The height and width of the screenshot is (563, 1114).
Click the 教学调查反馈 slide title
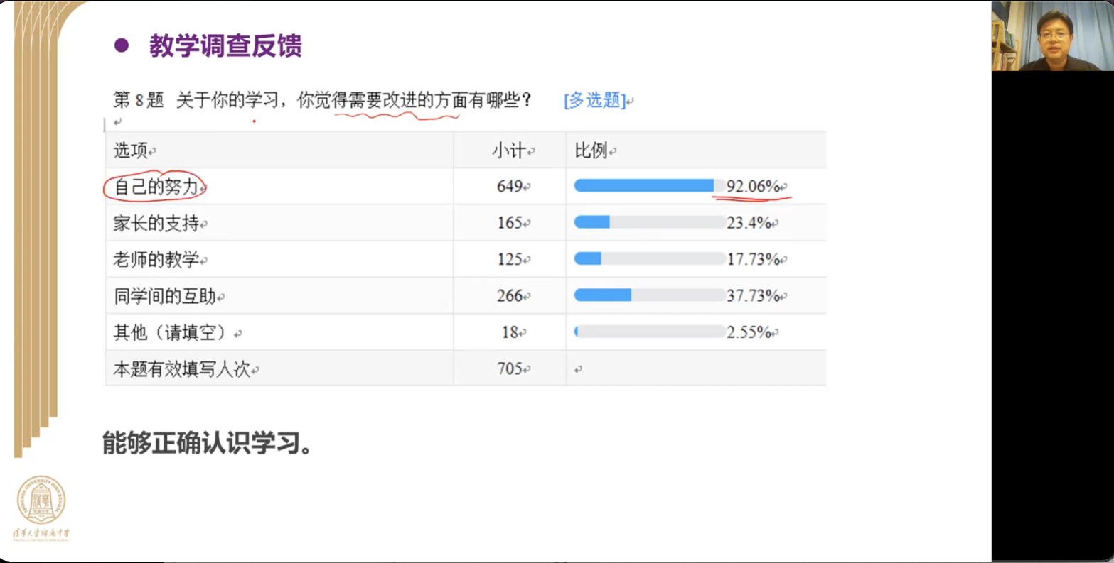[x=225, y=46]
